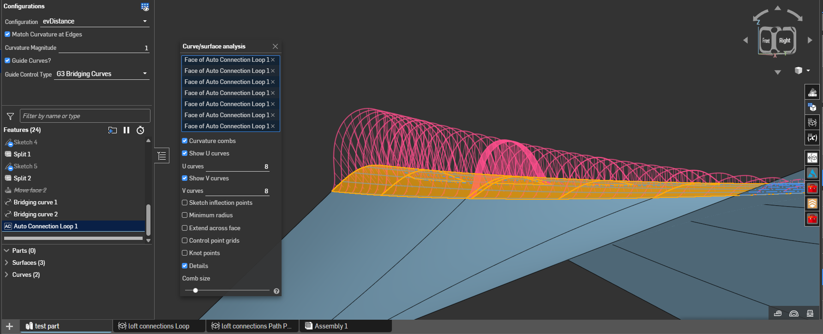Open the mass properties scale icon
823x334 pixels.
[x=810, y=314]
